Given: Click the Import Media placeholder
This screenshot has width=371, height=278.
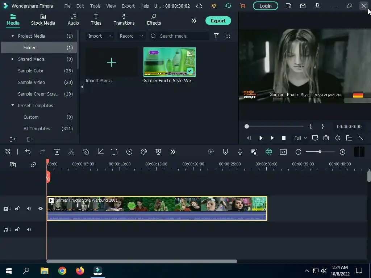Looking at the screenshot, I should pos(112,62).
